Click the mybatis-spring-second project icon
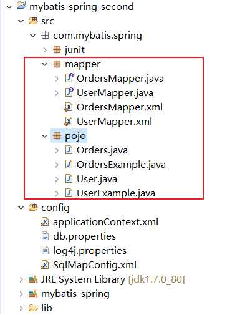This screenshot has width=245, height=315. tap(21, 6)
